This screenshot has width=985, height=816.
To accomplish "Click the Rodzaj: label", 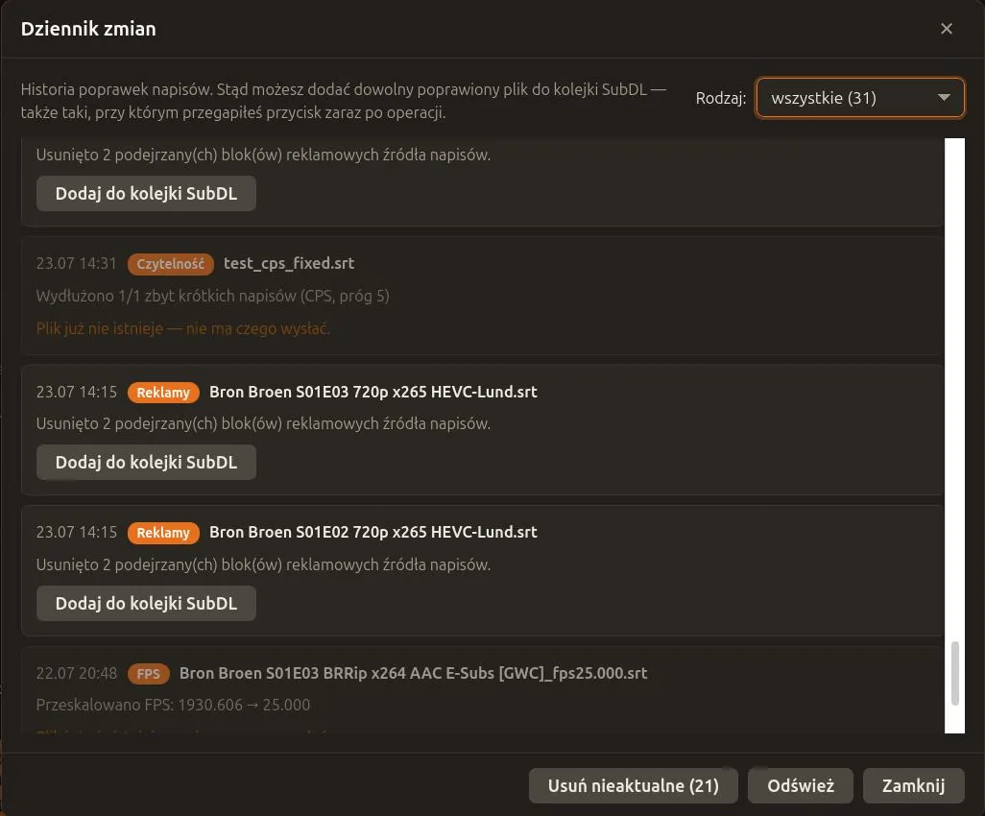I will tap(721, 98).
